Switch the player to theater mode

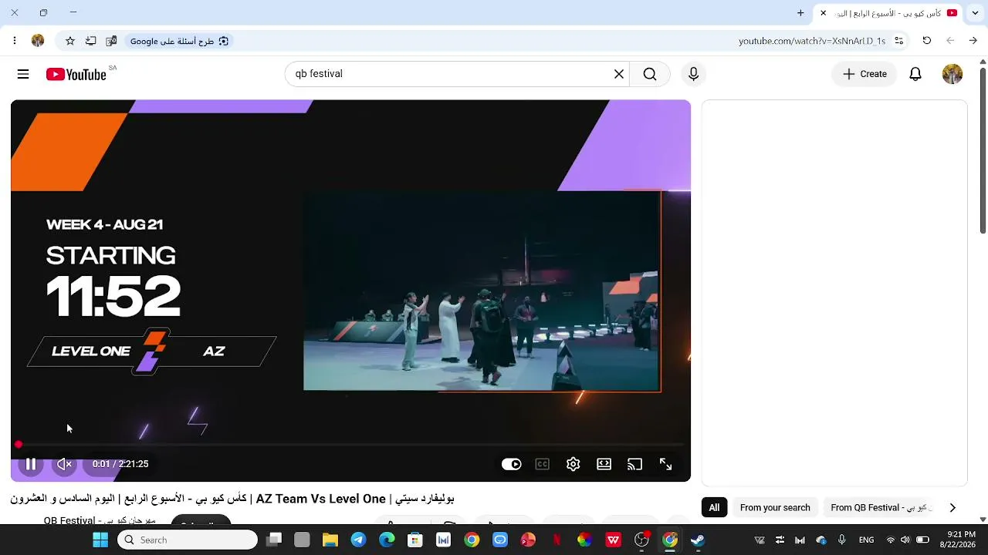[x=604, y=464]
